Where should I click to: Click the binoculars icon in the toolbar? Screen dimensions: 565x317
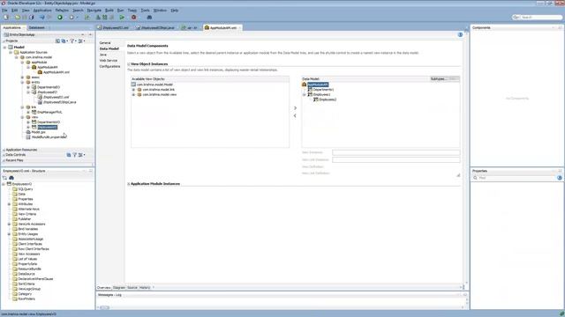pos(149,18)
